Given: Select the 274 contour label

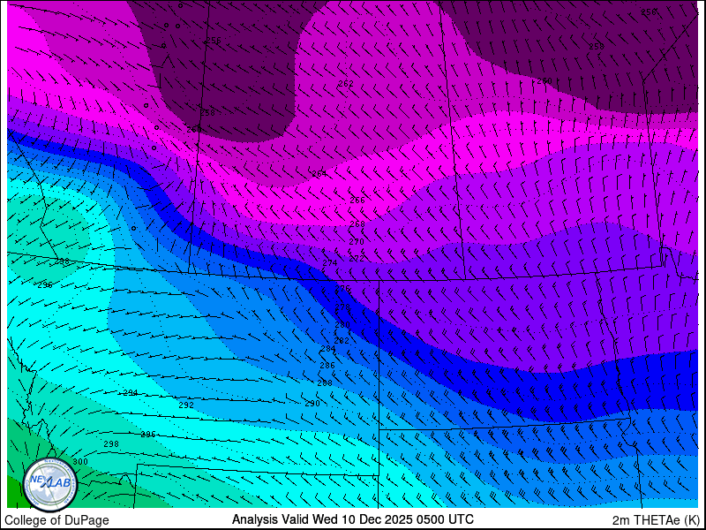Looking at the screenshot, I should click(330, 263).
